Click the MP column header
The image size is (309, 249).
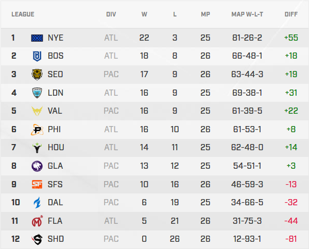(x=205, y=14)
